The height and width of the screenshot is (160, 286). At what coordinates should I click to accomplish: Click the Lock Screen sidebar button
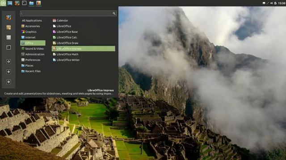(x=8, y=62)
